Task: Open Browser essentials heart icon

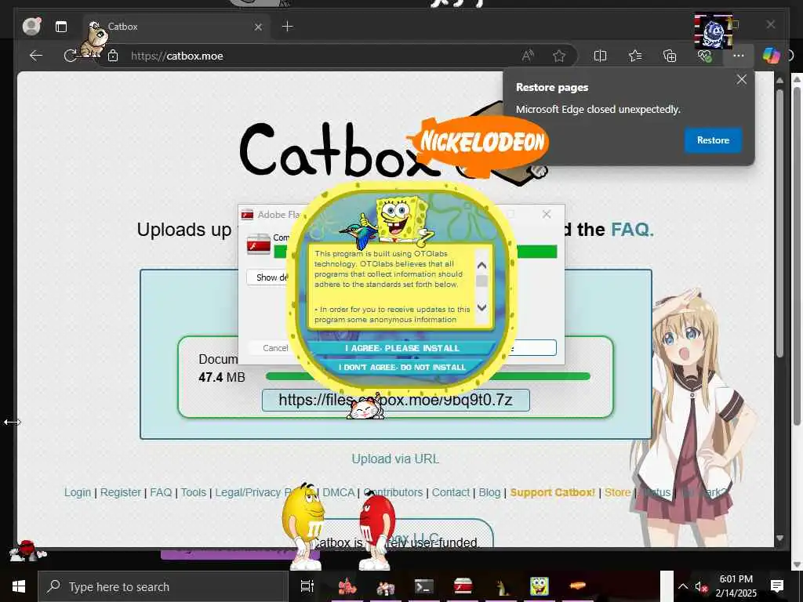Action: [x=705, y=56]
